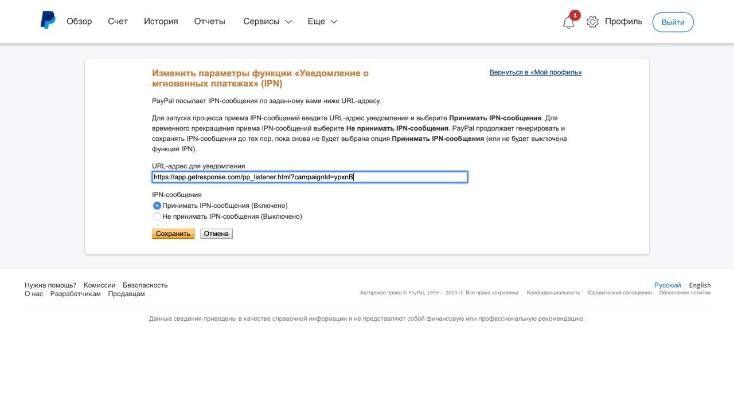Open the "О нас" footer link
The image size is (734, 413).
[x=34, y=294]
